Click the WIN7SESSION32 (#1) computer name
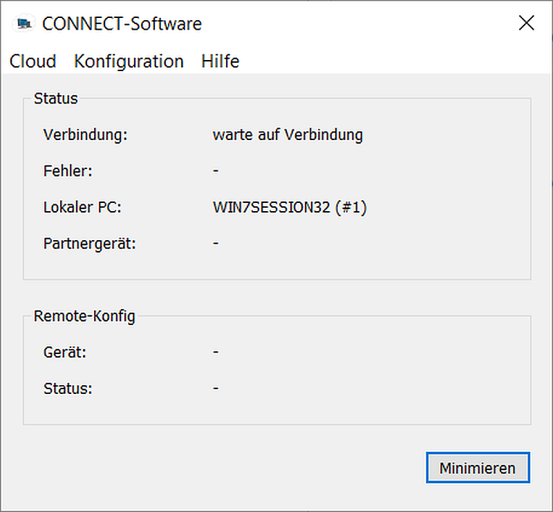 point(289,207)
